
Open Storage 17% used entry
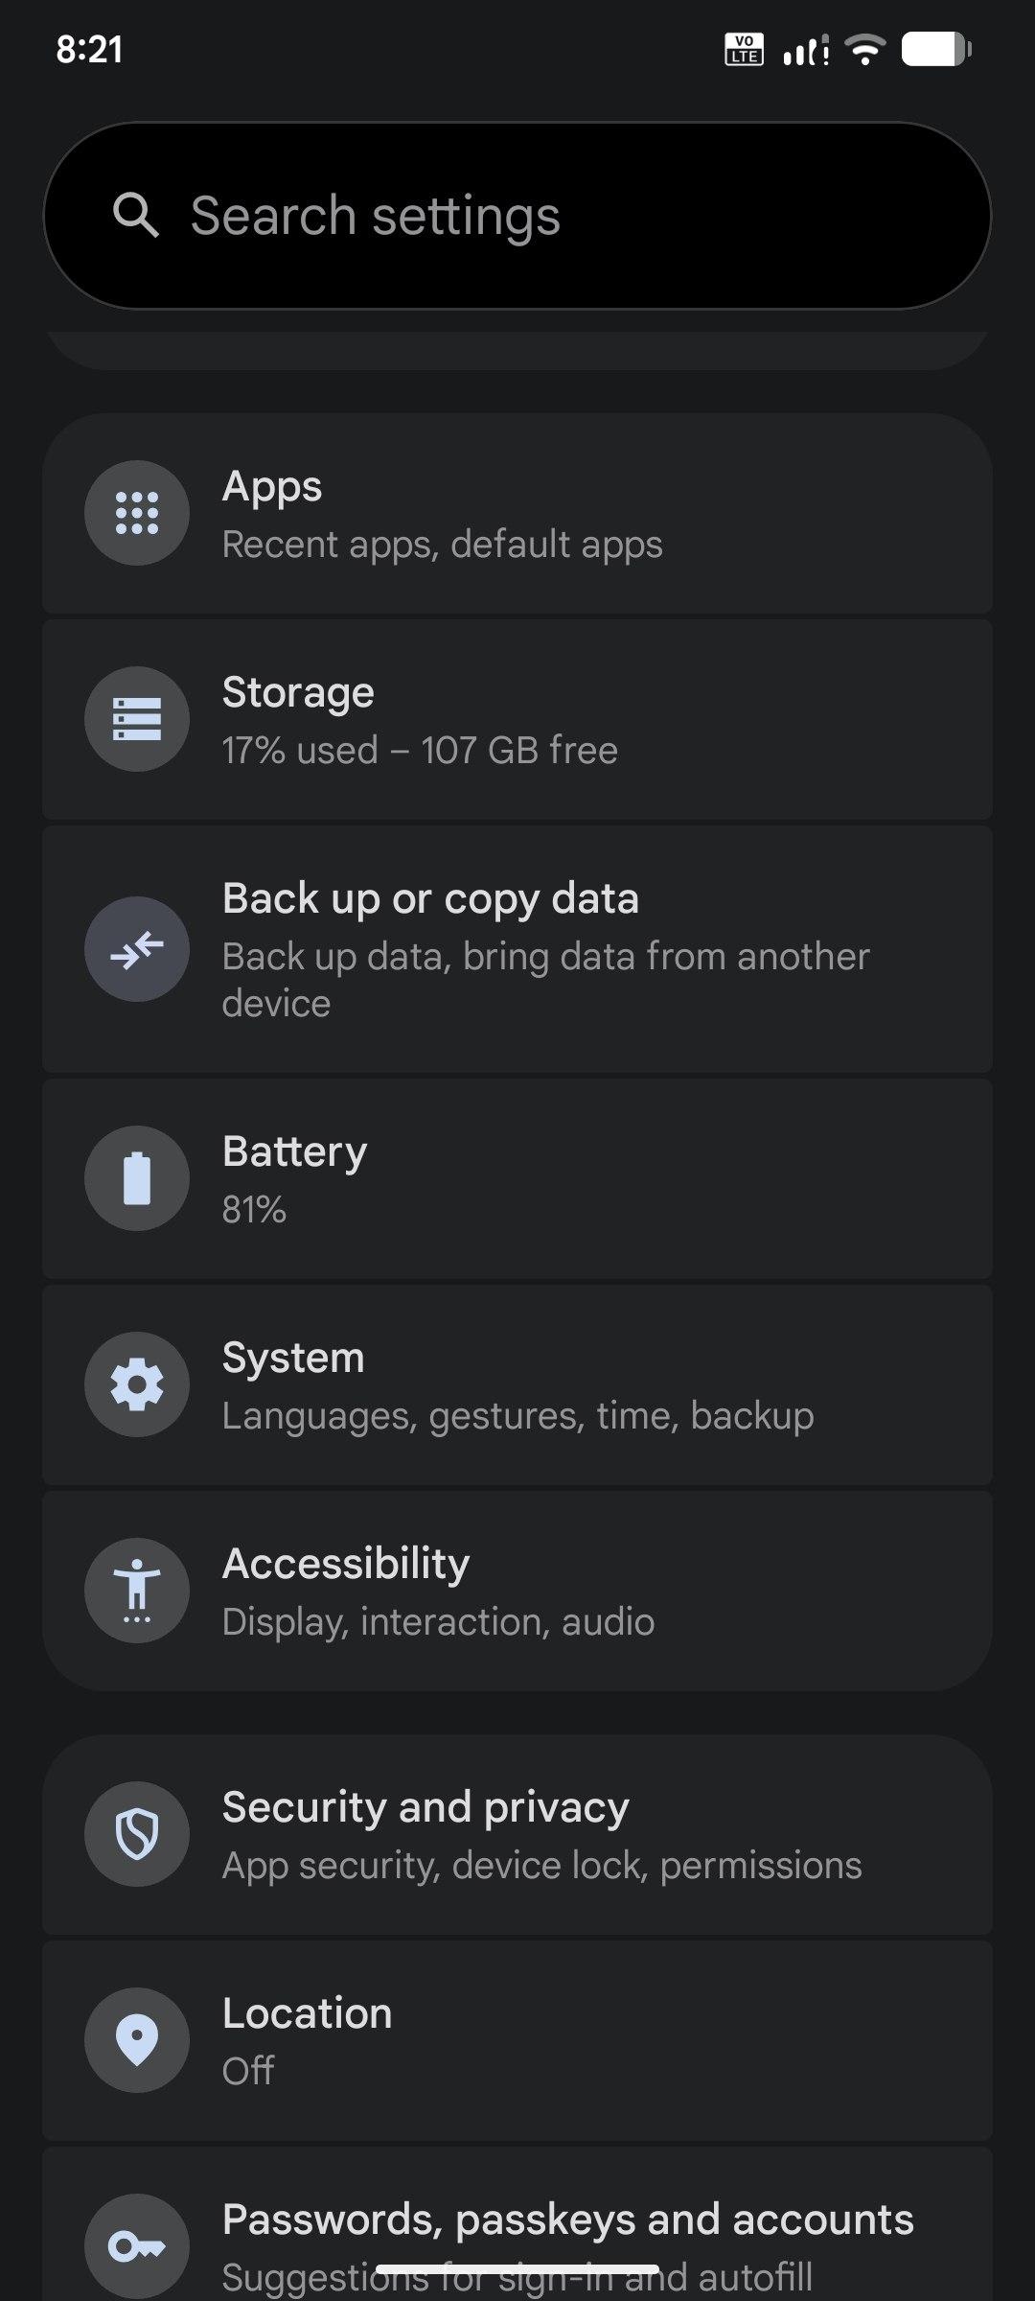517,721
